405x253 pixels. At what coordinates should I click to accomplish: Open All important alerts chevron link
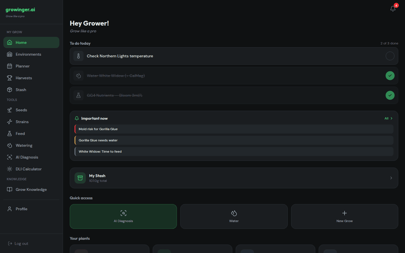(x=388, y=118)
